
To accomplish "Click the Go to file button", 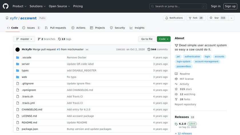I will pos(147,39).
